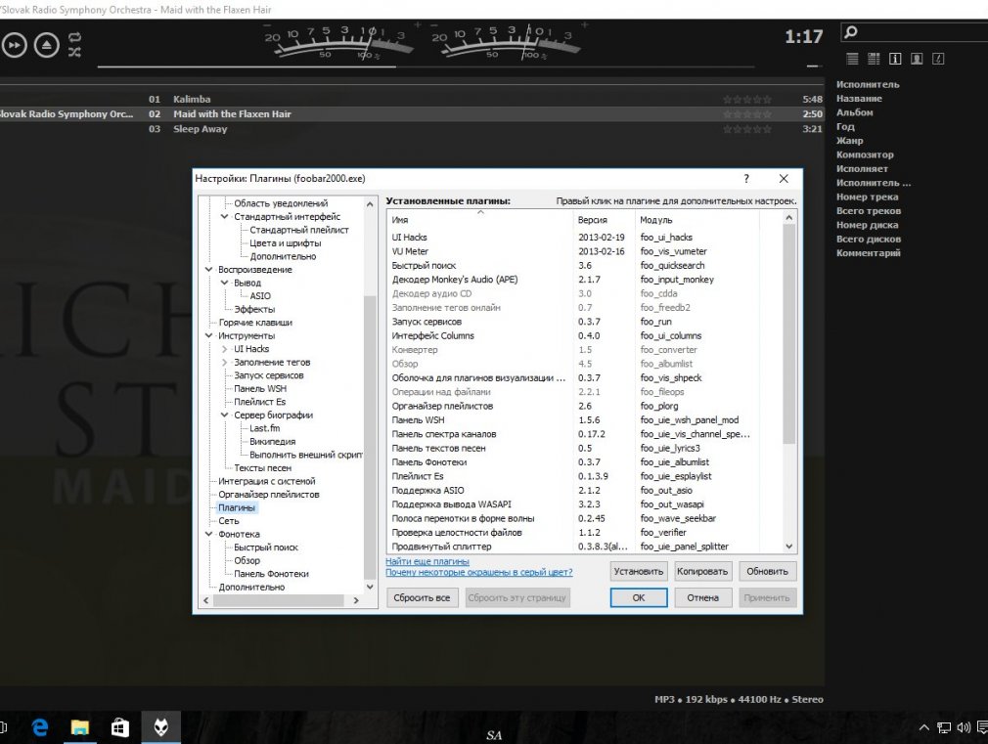Click the right VU meter
The width and height of the screenshot is (988, 744).
tap(508, 42)
